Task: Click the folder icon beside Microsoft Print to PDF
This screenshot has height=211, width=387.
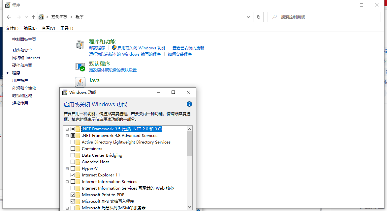Action: click(x=78, y=195)
